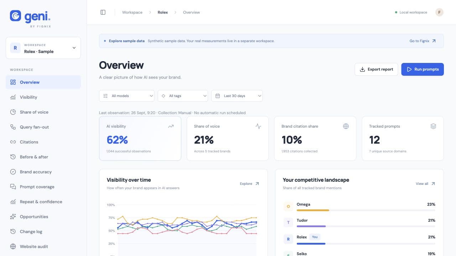Open Share of voice in the sidebar
Viewport: 456px width, 256px height.
[x=43, y=112]
